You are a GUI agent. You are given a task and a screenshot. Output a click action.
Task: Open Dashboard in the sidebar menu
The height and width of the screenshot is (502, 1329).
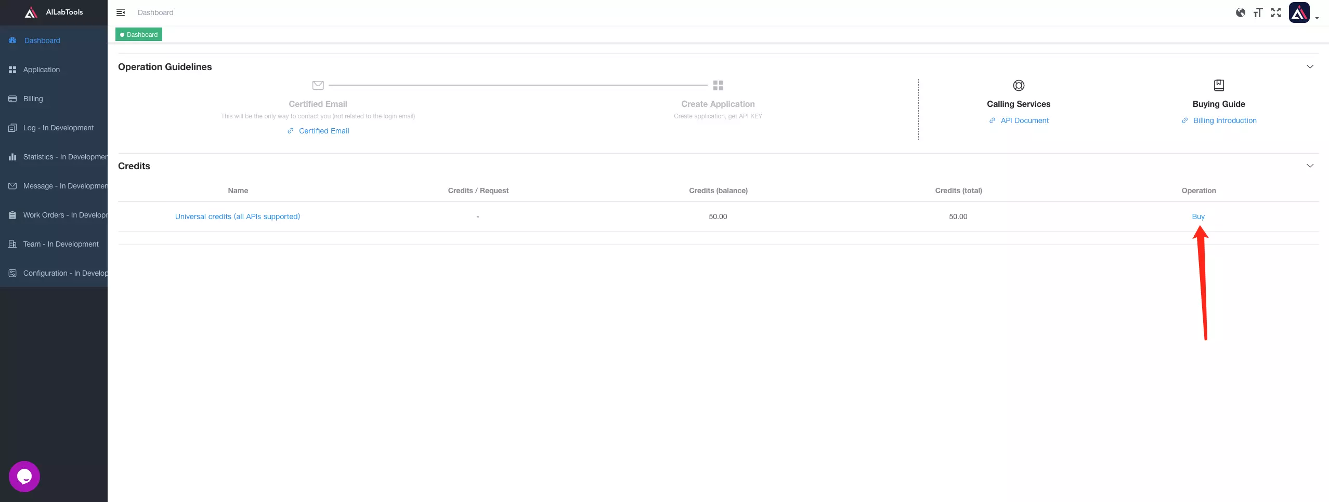tap(54, 40)
